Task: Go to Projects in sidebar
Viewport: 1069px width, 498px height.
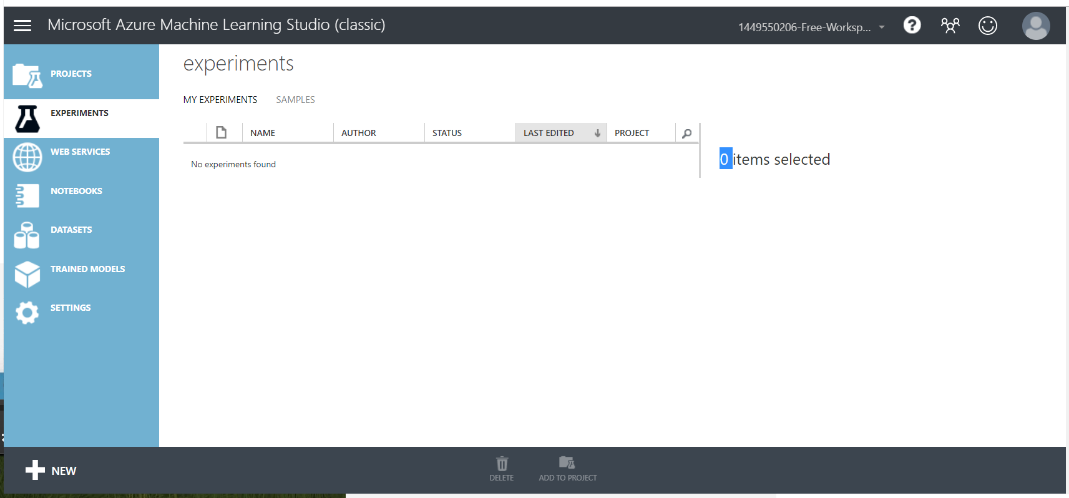Action: coord(71,74)
